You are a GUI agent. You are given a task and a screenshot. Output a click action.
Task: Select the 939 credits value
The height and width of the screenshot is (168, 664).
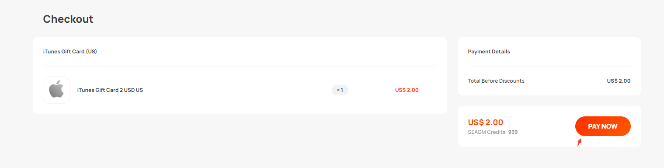tap(513, 132)
